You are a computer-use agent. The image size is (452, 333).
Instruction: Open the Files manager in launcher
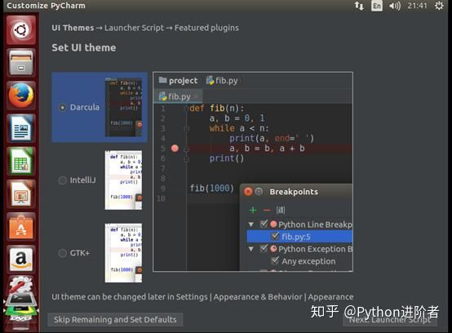20,63
